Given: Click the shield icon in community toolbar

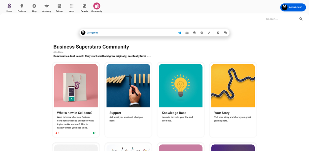Looking at the screenshot, I should tap(194, 33).
